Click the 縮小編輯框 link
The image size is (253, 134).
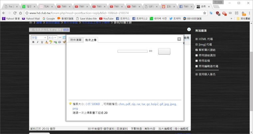tap(181, 129)
